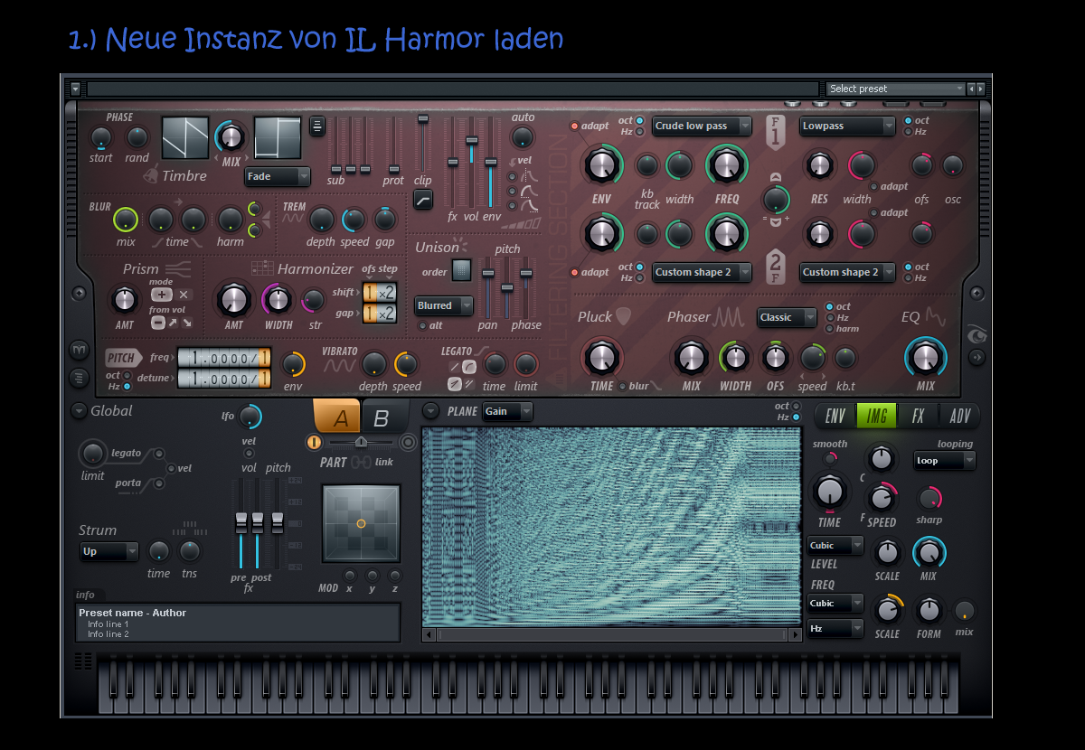Screen dimensions: 1085x750
Task: Select the Prism mode plus button
Action: pos(161,295)
